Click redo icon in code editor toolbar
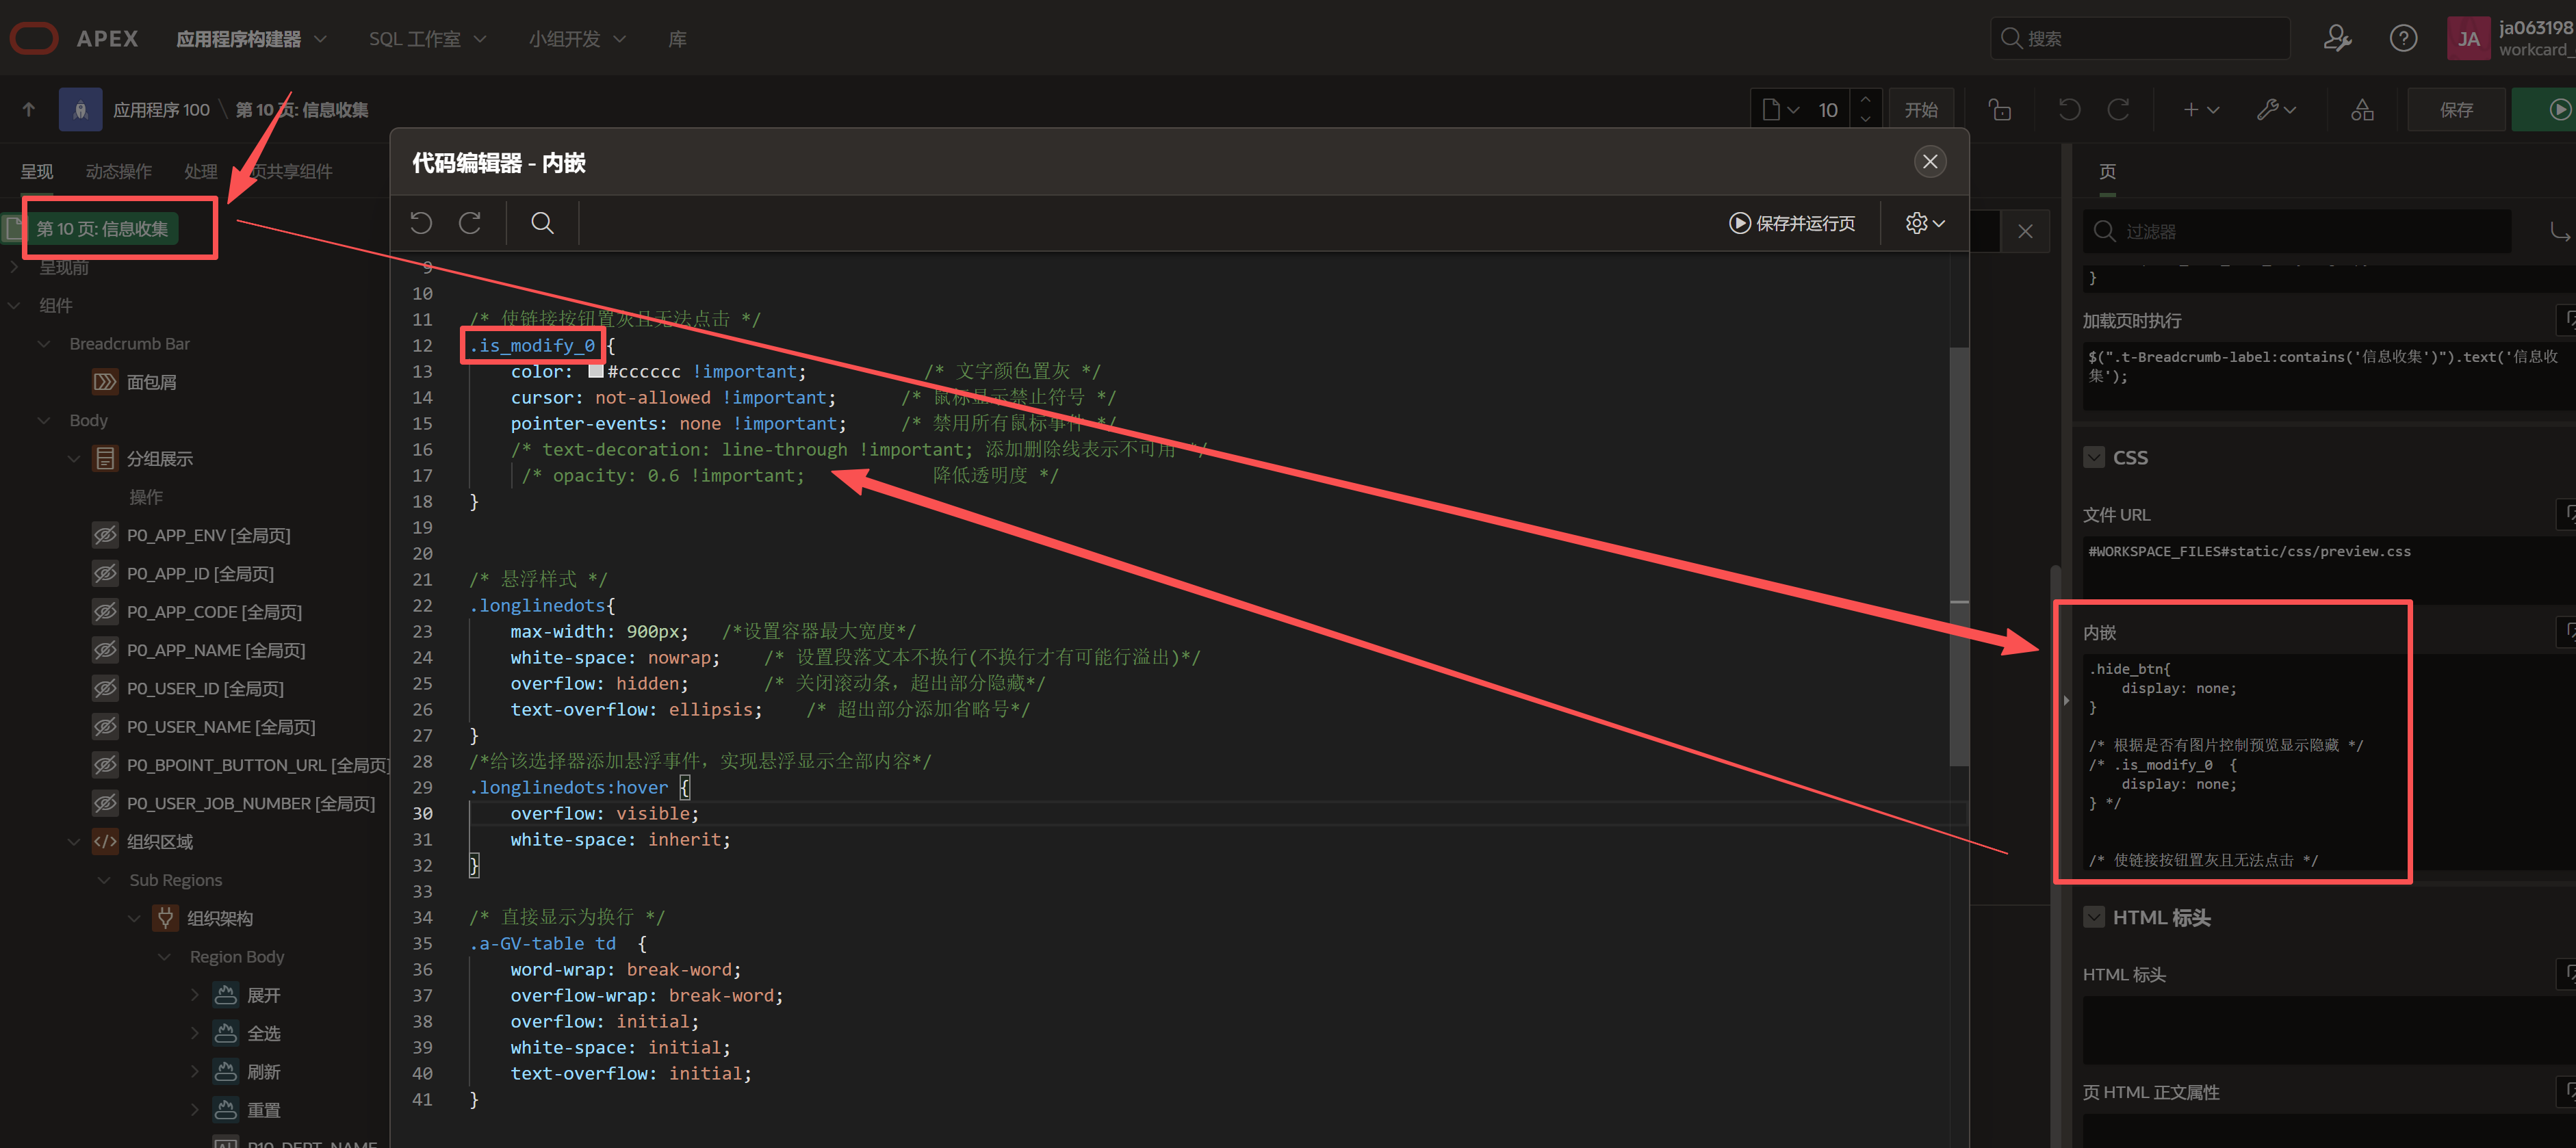2576x1148 pixels. coord(470,223)
